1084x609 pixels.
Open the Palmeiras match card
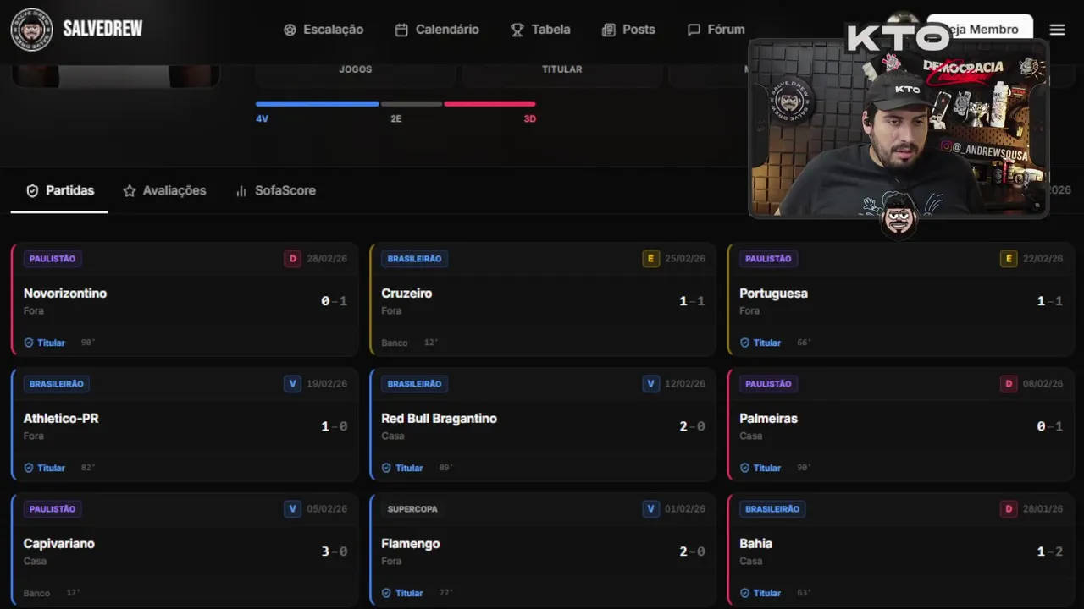(x=901, y=425)
